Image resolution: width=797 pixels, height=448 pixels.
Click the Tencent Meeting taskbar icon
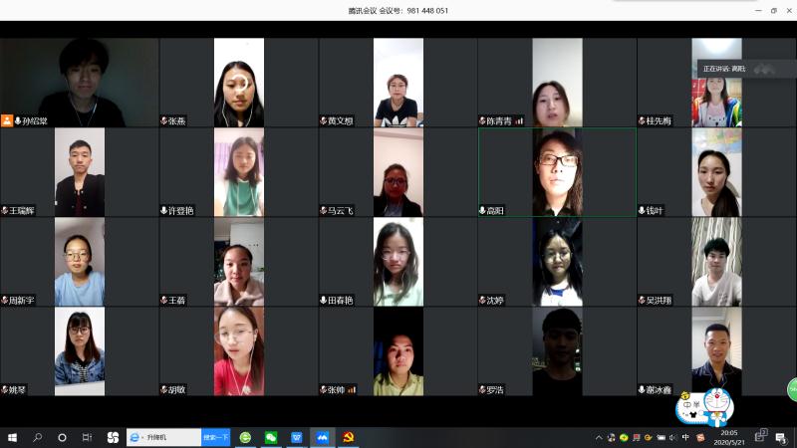pyautogui.click(x=323, y=437)
